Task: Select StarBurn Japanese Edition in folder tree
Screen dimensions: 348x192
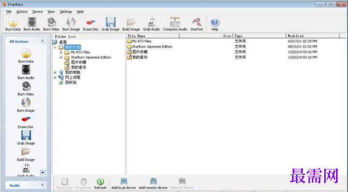Action: tap(91, 57)
